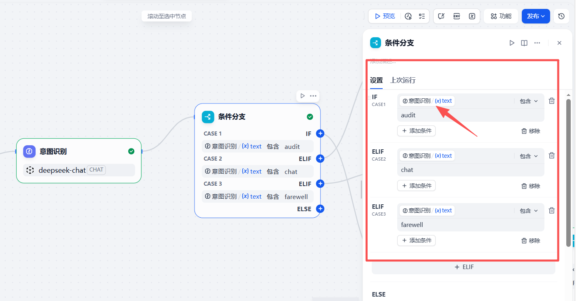The width and height of the screenshot is (576, 301).
Task: Click the settings panel vertical scrollbar
Action: point(568,173)
